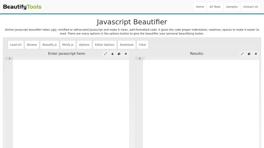This screenshot has width=264, height=148.
Task: Open Contact Us page
Action: point(250,7)
